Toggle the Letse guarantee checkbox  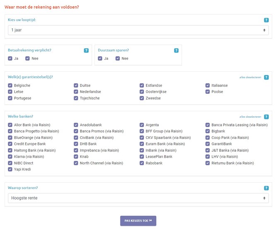pos(10,92)
